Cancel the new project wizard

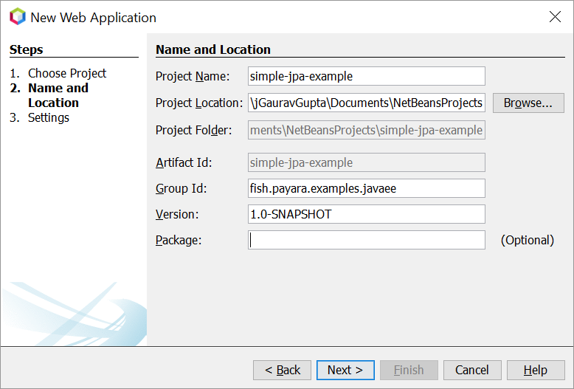point(472,370)
